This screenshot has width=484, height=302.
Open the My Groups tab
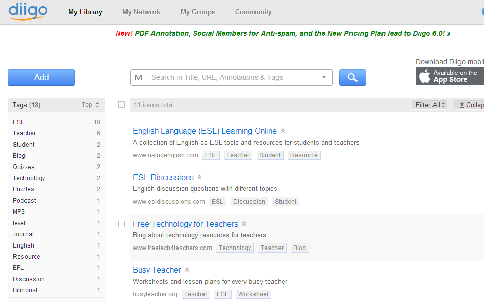[x=197, y=12]
